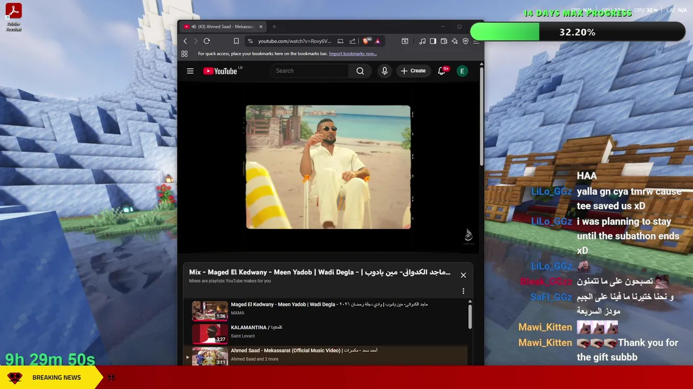The height and width of the screenshot is (389, 693).
Task: Open the Brave Shields lion icon
Action: [x=367, y=41]
